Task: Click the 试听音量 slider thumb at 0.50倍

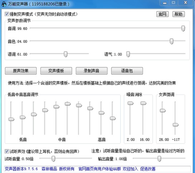Action: pos(53,159)
